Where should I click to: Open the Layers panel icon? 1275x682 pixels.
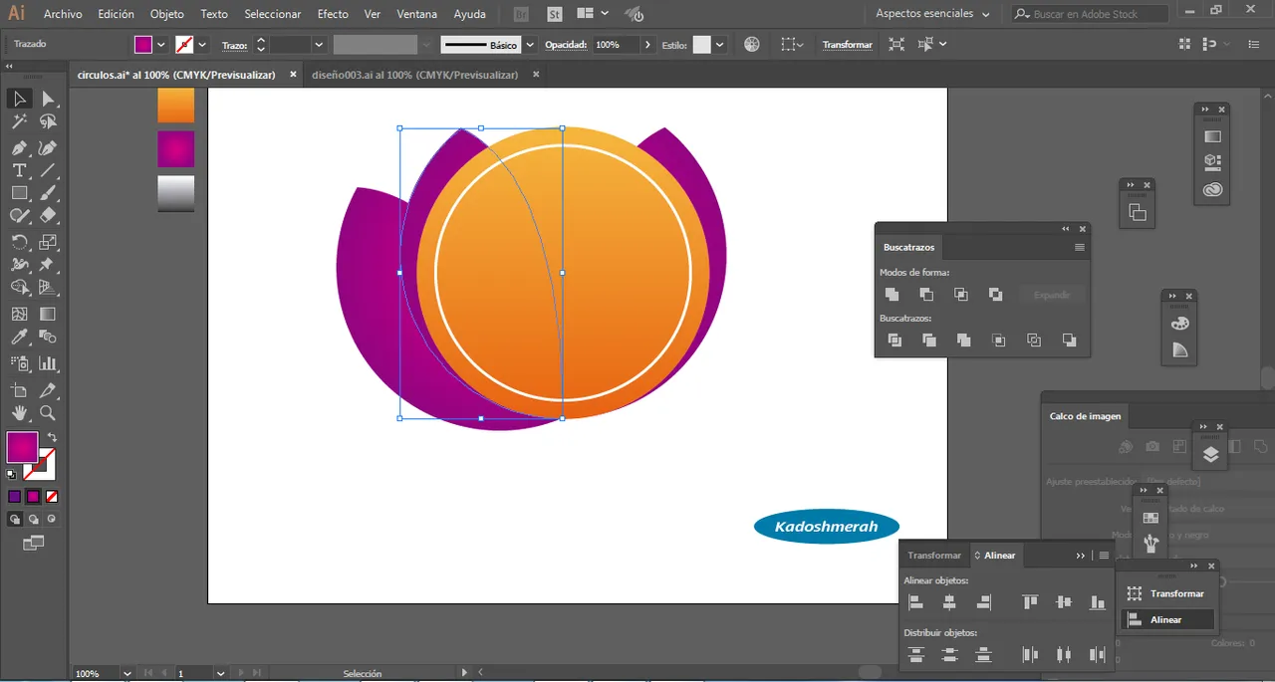pyautogui.click(x=1210, y=455)
